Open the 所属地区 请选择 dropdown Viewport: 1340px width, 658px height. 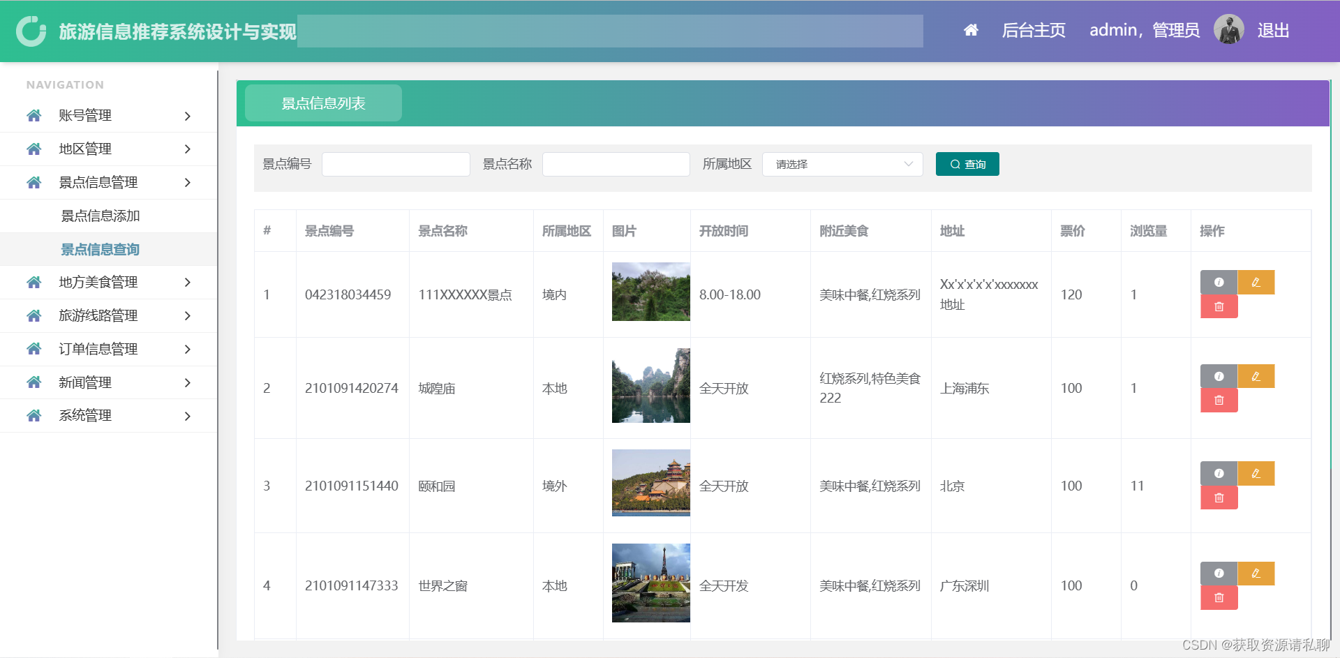[x=842, y=164]
